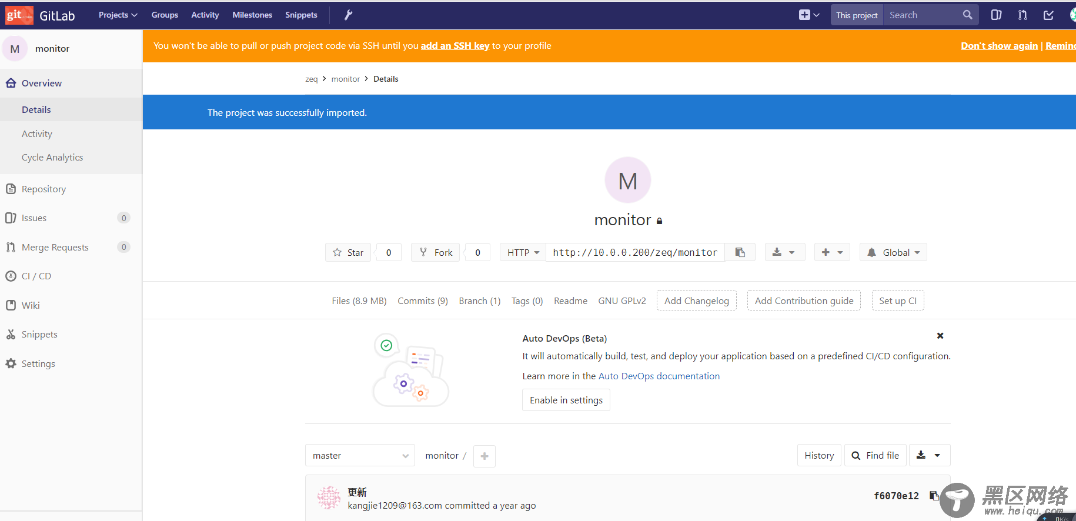Click the fork count 0
The height and width of the screenshot is (521, 1076).
tap(477, 253)
